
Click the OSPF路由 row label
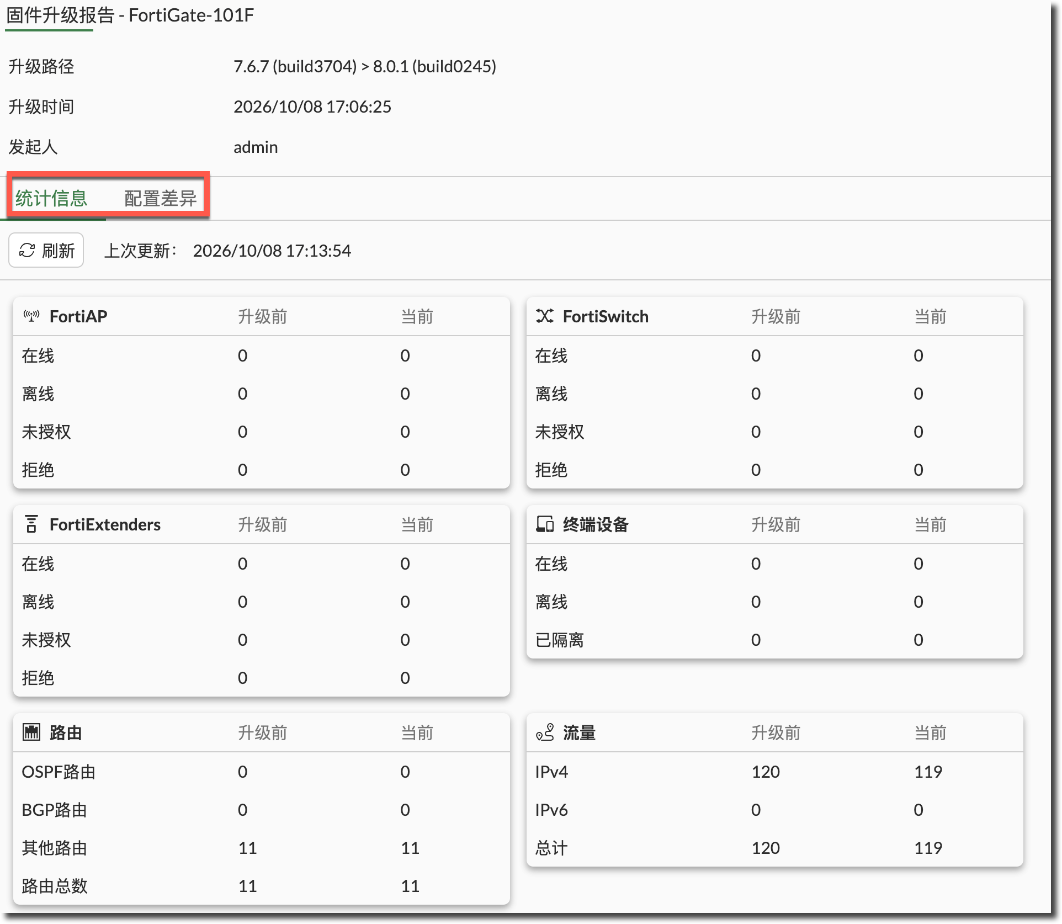[x=59, y=772]
